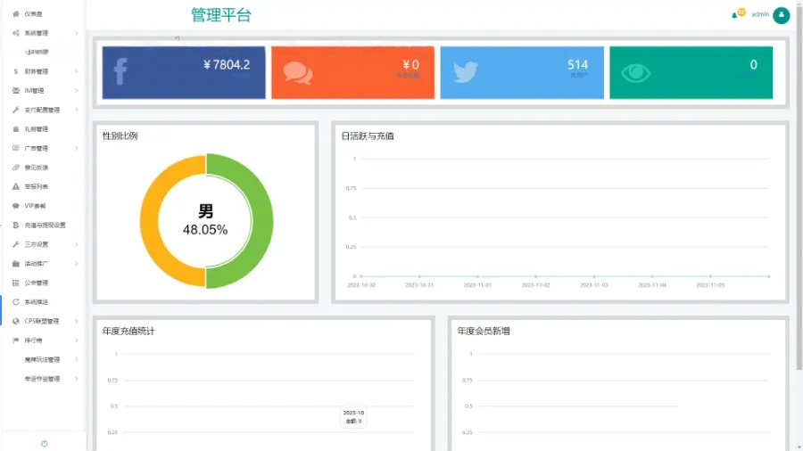
Task: Open the 排行榜 sidebar entry
Action: tap(34, 340)
